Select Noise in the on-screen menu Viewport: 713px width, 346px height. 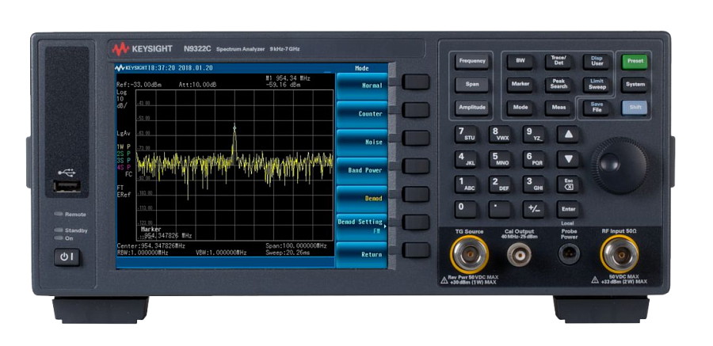[361, 143]
